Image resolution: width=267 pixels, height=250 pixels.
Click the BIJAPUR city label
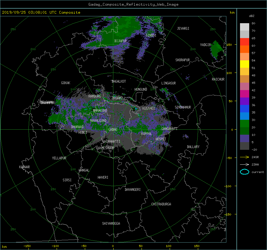pyautogui.click(x=120, y=41)
